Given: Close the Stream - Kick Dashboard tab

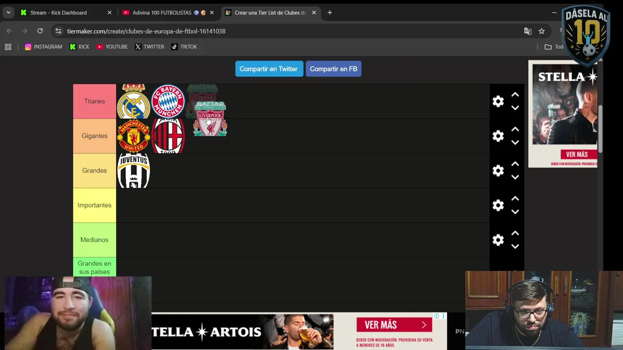Looking at the screenshot, I should [110, 13].
